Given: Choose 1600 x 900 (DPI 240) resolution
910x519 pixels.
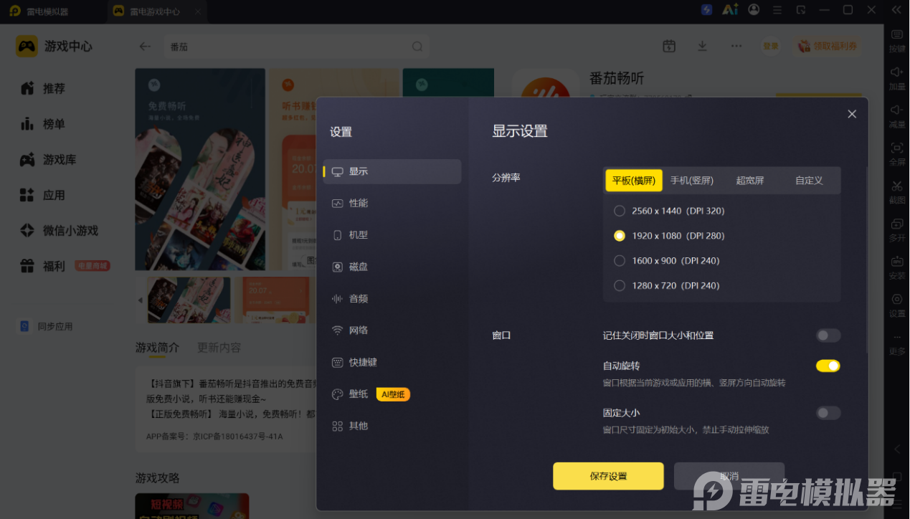Looking at the screenshot, I should (667, 261).
